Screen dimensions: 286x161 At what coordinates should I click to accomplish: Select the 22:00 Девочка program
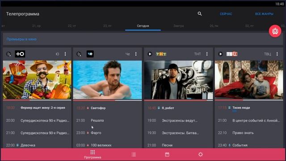pyautogui.click(x=37, y=145)
